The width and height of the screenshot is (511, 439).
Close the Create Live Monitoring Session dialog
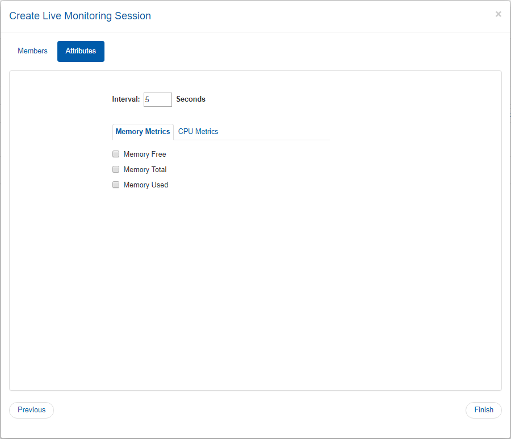(x=498, y=14)
